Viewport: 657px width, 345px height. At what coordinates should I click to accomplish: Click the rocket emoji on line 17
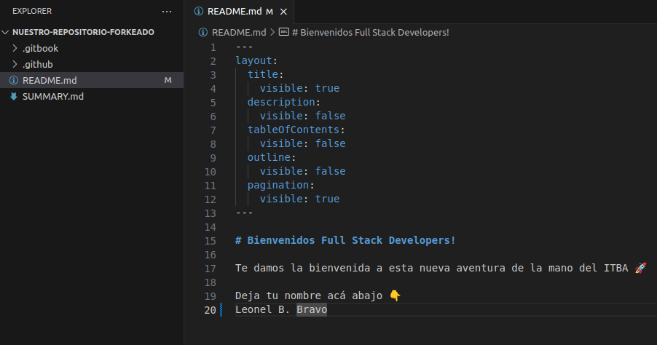(640, 268)
